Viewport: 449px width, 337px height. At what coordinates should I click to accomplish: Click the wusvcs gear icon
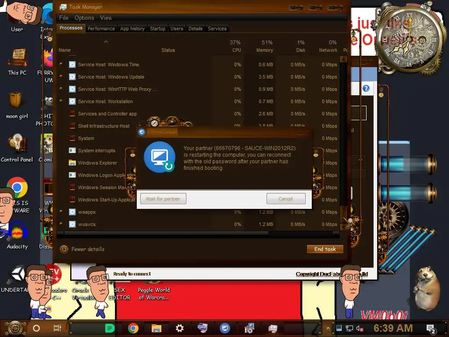click(x=72, y=224)
